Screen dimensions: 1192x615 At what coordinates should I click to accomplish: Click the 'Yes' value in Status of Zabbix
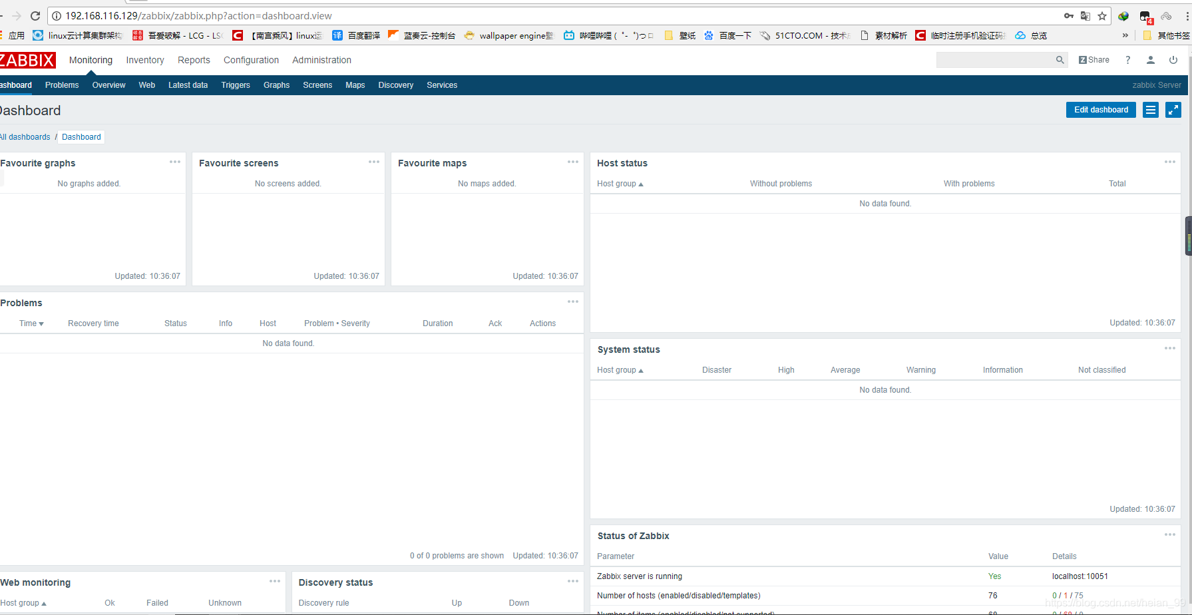coord(994,576)
